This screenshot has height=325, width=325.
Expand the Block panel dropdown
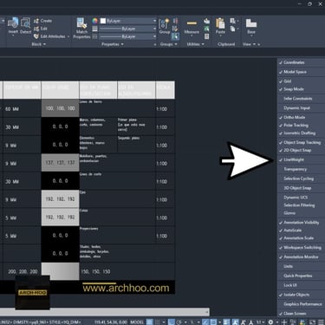click(44, 44)
